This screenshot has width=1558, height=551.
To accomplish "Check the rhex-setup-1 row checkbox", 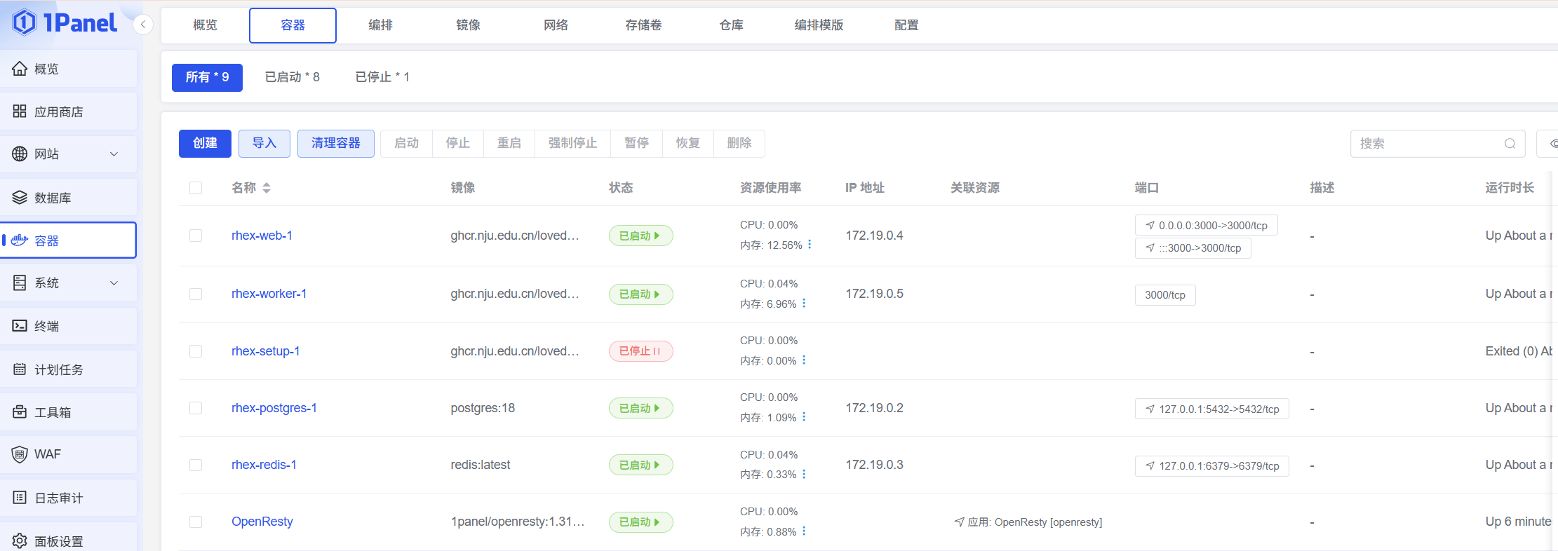I will [196, 351].
